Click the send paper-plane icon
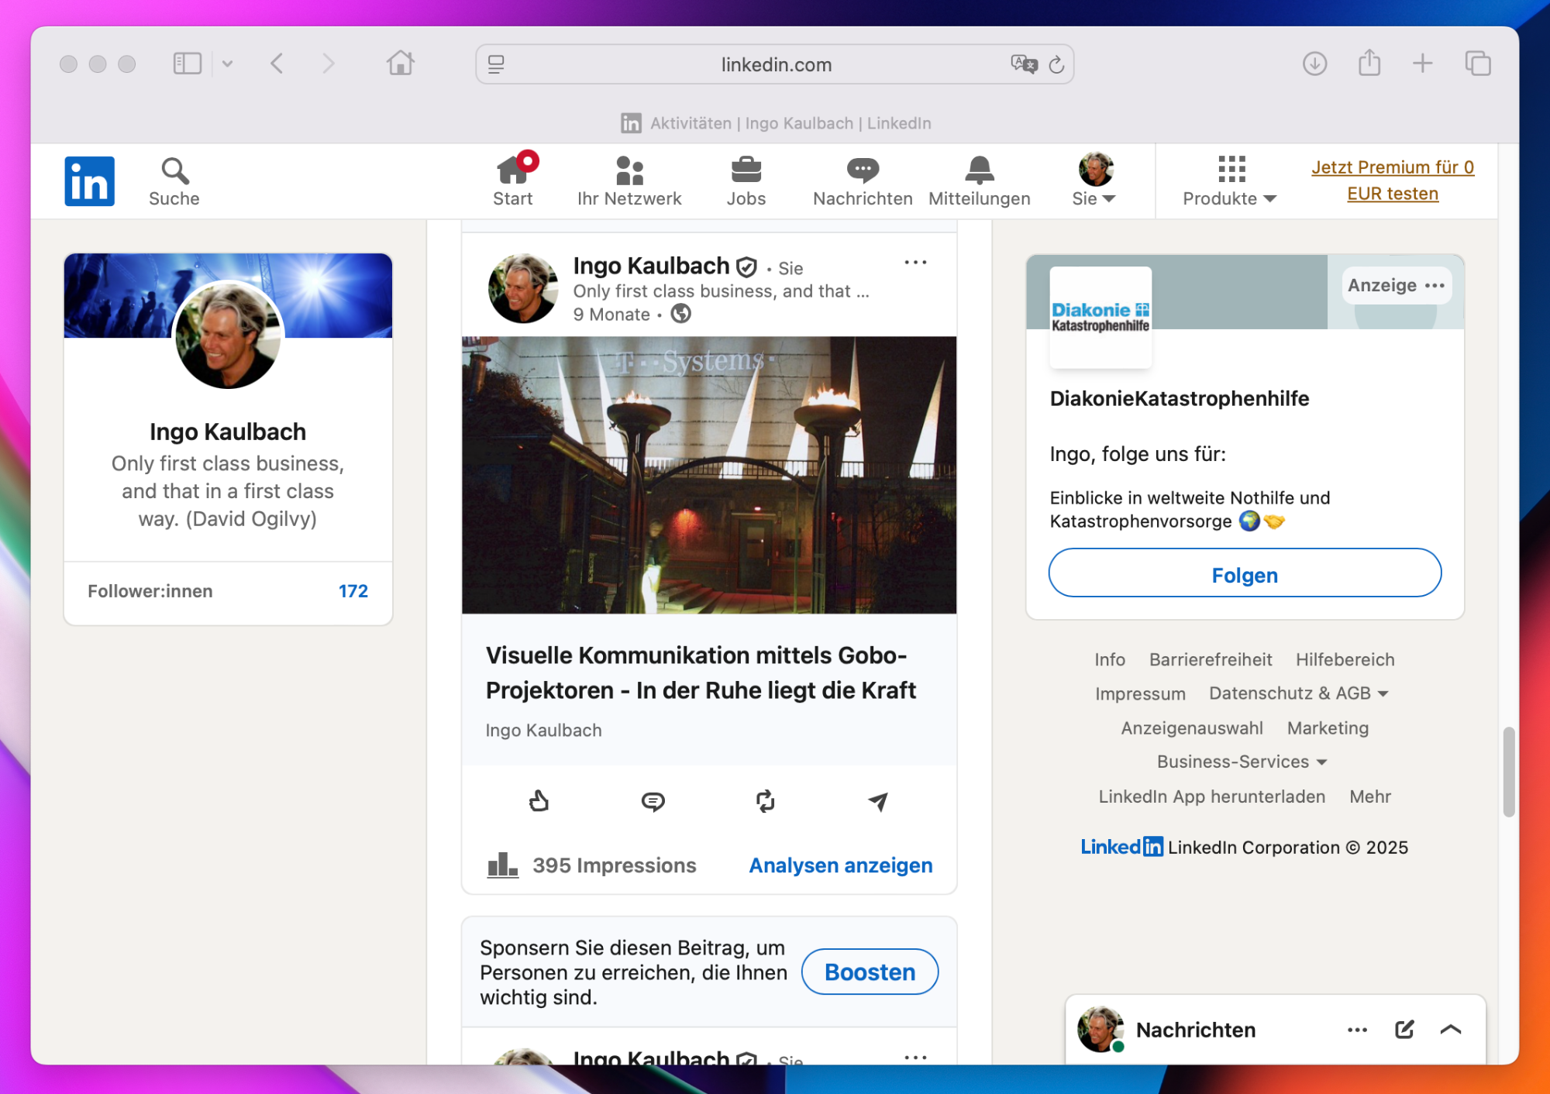Viewport: 1550px width, 1094px height. pyautogui.click(x=877, y=801)
